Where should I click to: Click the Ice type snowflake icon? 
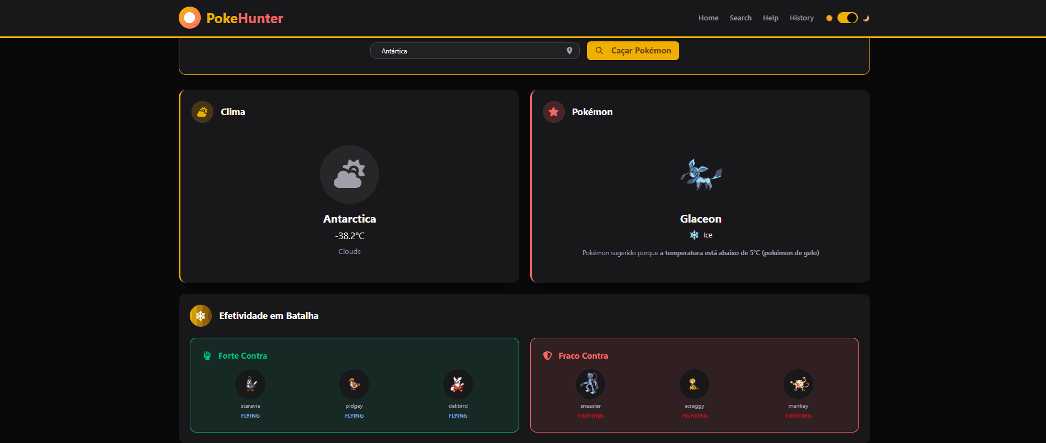694,235
